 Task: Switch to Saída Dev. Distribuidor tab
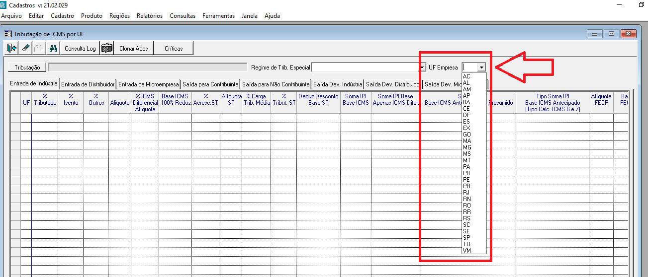coord(393,84)
